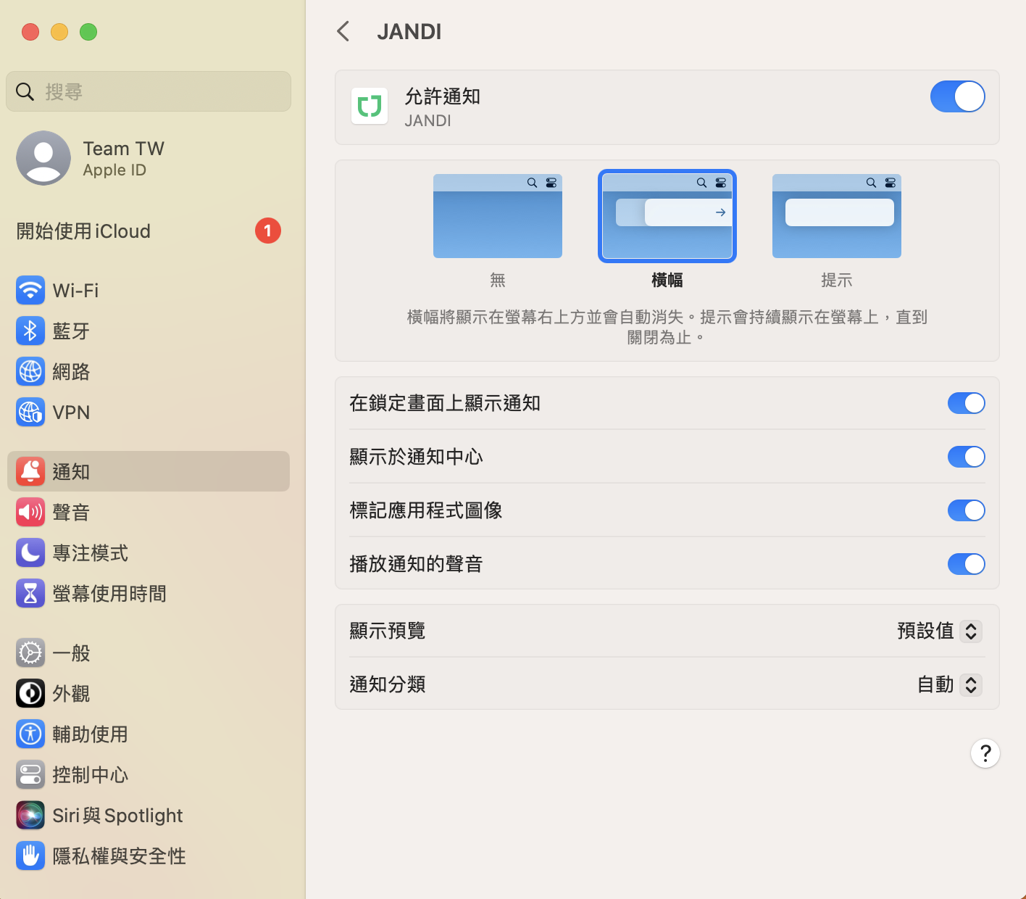Click the Siri 與 Spotlight icon

click(x=30, y=816)
